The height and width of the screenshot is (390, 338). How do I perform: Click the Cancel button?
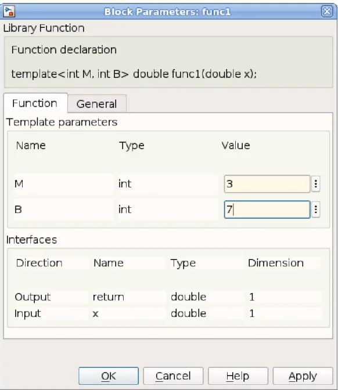click(173, 376)
